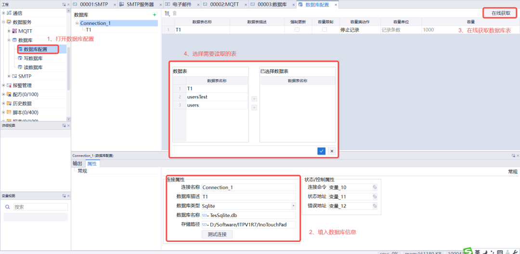
Task: Click the project tree vertical scrollbar
Action: pos(69,68)
